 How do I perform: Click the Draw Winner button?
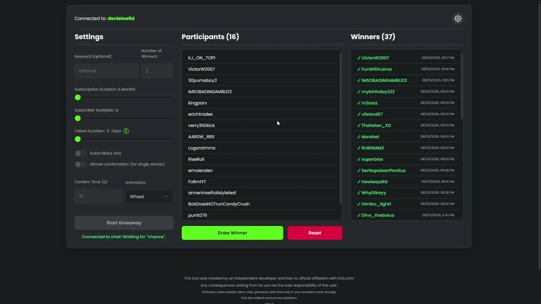coord(232,233)
